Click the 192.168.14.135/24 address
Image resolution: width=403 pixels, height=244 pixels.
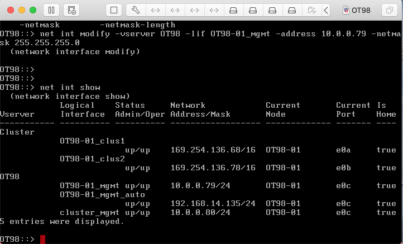(x=213, y=204)
